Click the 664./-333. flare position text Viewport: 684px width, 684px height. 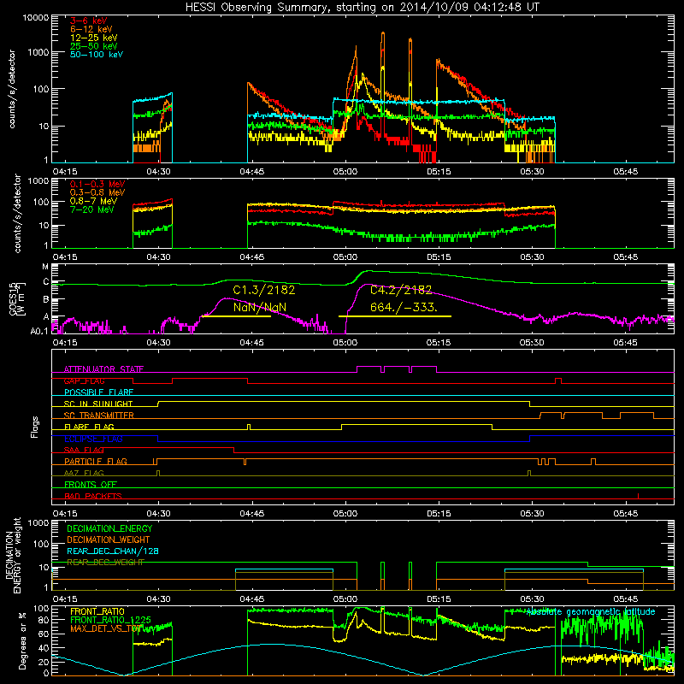404,307
